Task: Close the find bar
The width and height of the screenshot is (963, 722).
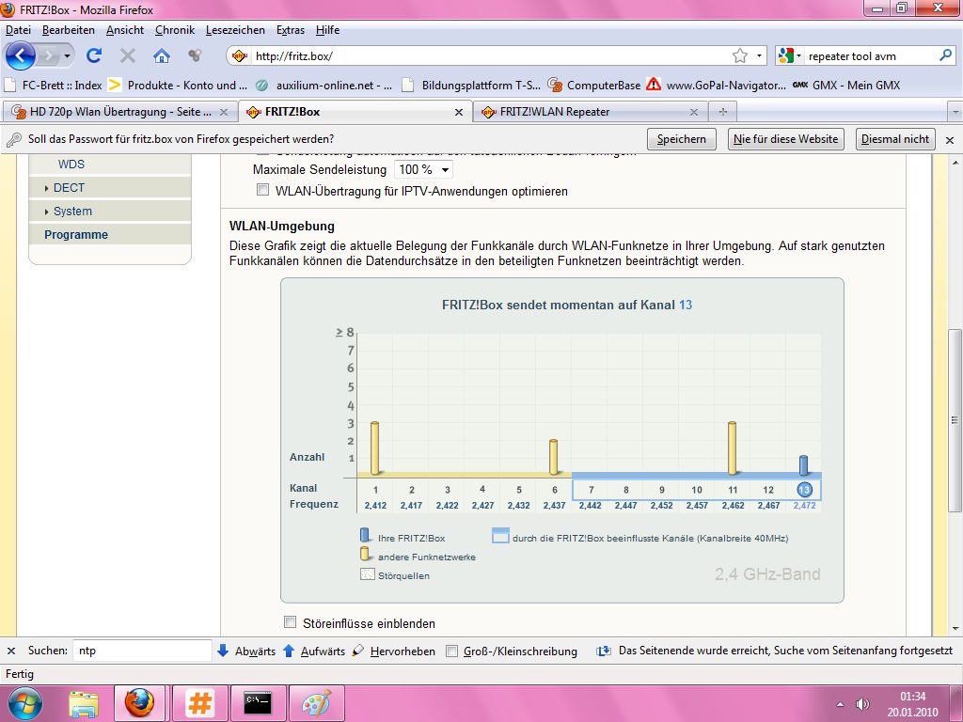Action: (11, 651)
